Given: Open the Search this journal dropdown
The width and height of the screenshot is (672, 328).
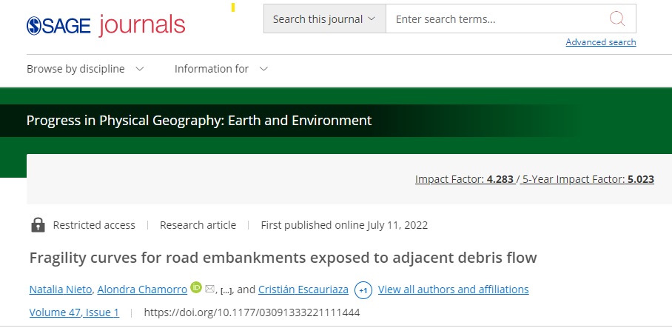Looking at the screenshot, I should click(x=324, y=19).
